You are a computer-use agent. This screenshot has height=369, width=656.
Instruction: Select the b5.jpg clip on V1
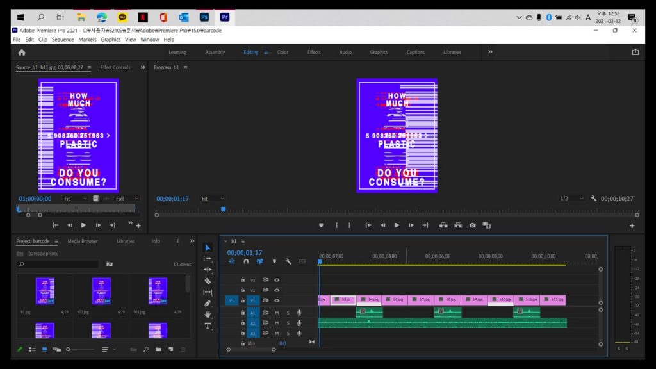click(x=395, y=300)
